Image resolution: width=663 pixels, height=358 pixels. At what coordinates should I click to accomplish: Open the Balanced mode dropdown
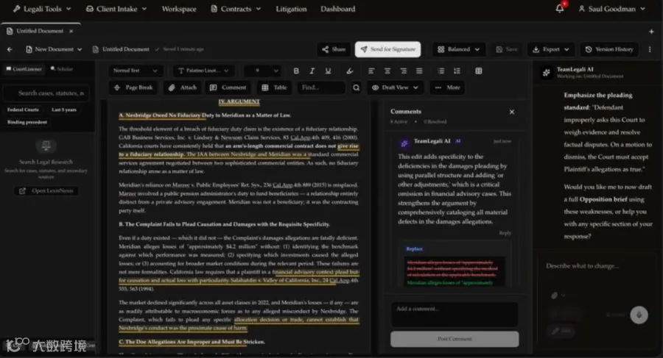tap(459, 49)
